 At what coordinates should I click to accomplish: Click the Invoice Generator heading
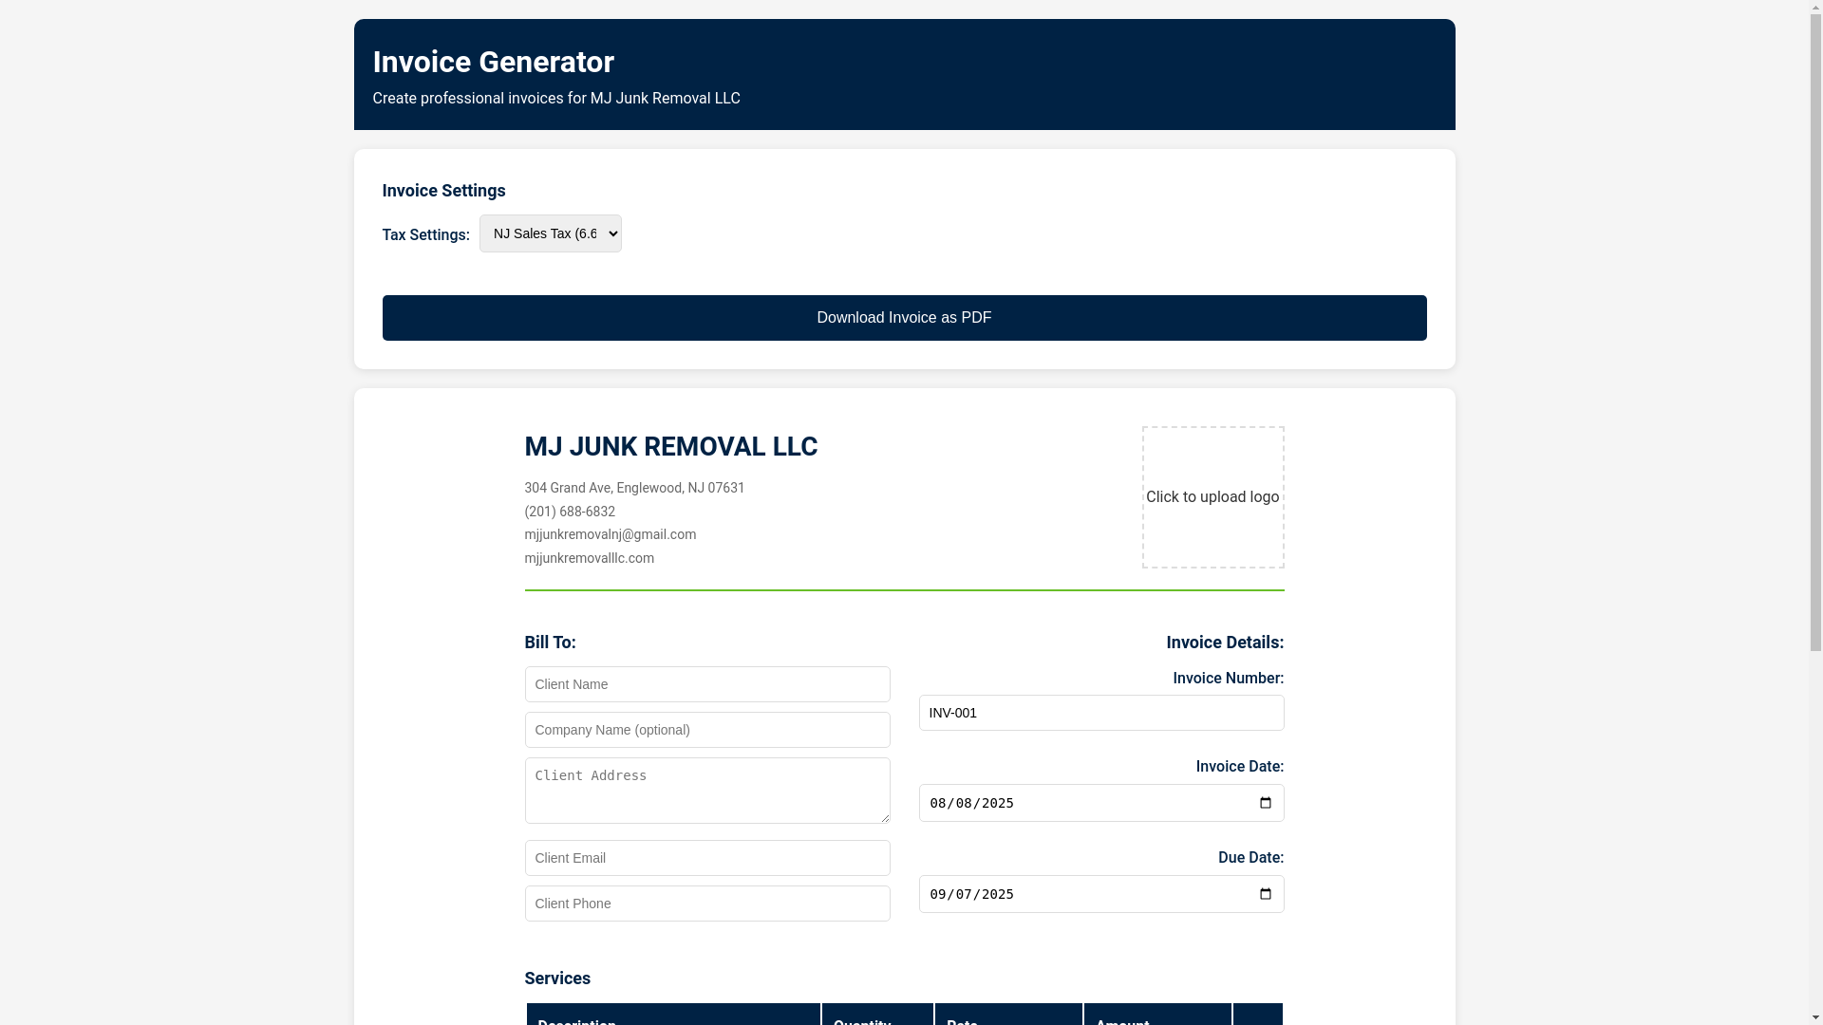click(493, 62)
